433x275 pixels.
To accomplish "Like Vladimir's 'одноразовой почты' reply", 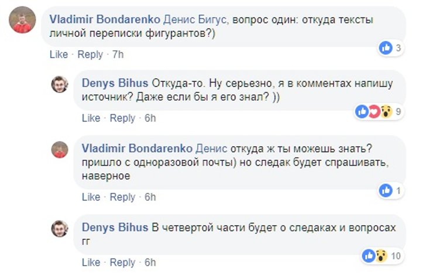I will click(91, 197).
